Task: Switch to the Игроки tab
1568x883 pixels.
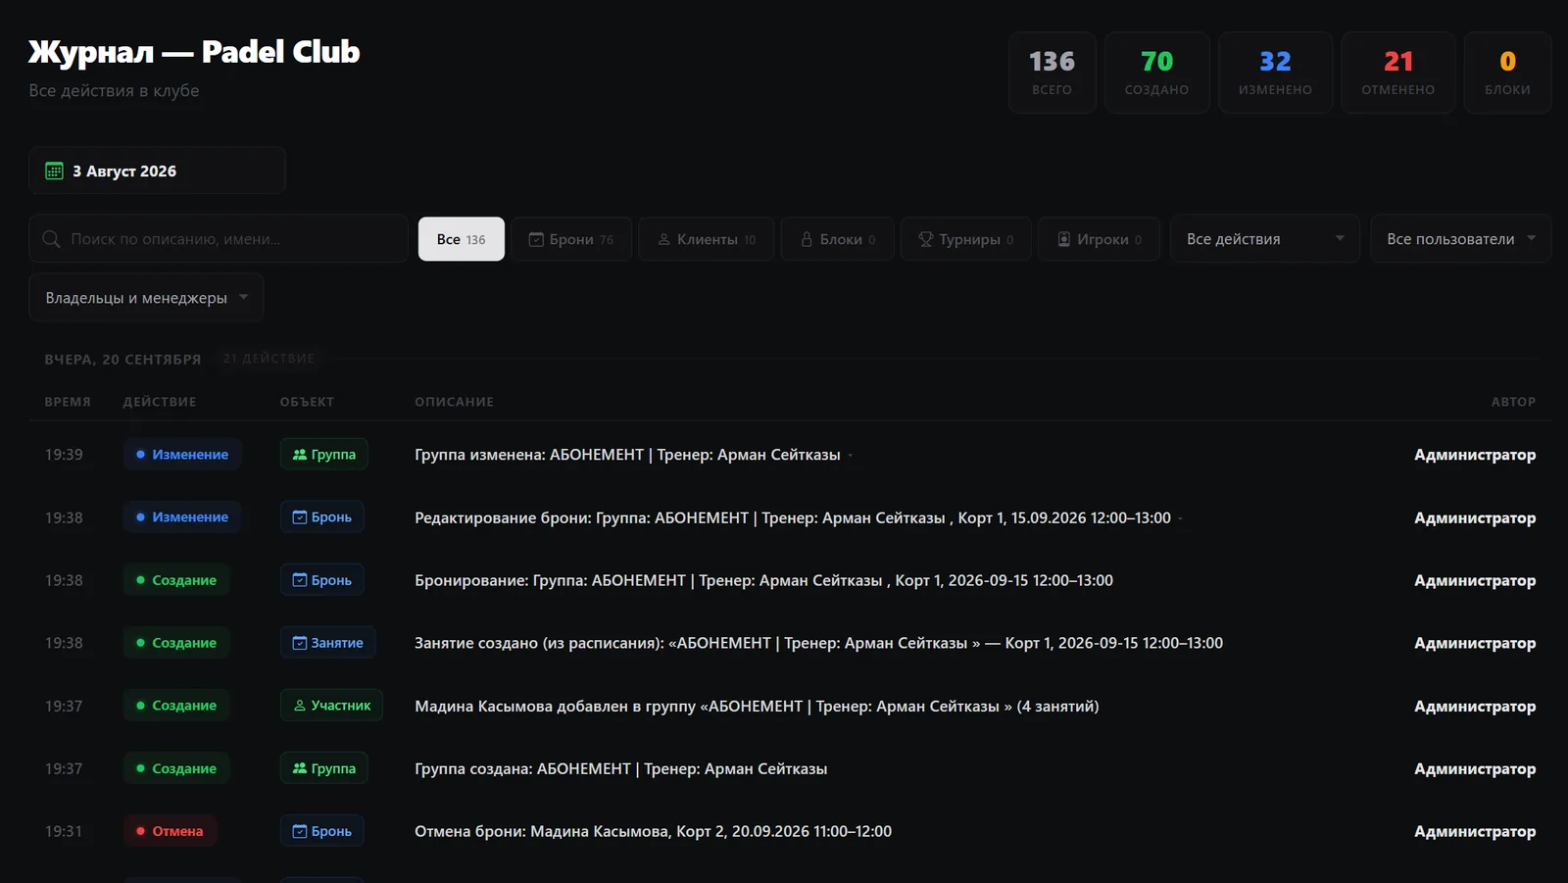Action: (x=1100, y=239)
